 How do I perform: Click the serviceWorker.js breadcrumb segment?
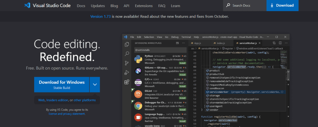click(208, 49)
